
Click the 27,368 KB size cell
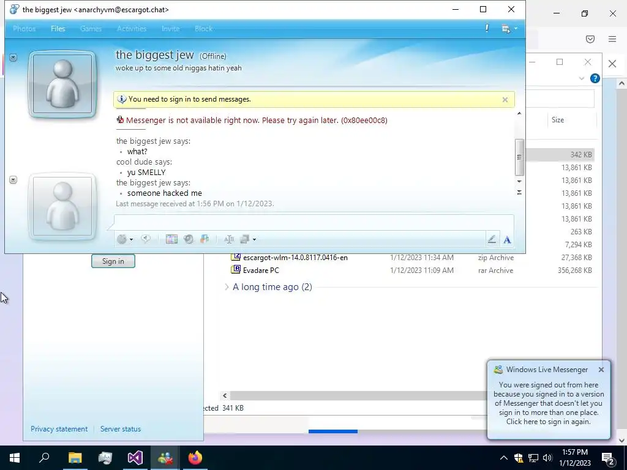[577, 258]
